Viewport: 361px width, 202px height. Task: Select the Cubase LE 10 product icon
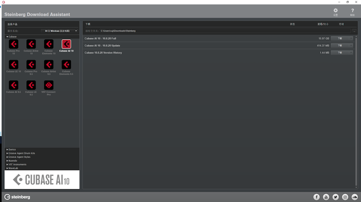(14, 64)
